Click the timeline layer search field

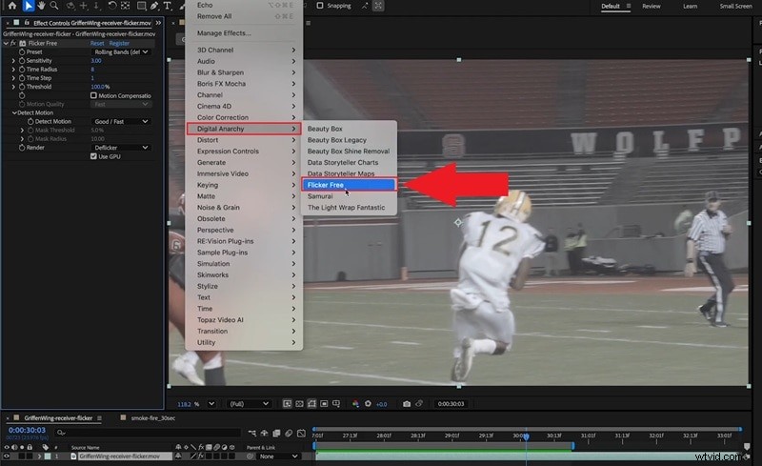148,433
